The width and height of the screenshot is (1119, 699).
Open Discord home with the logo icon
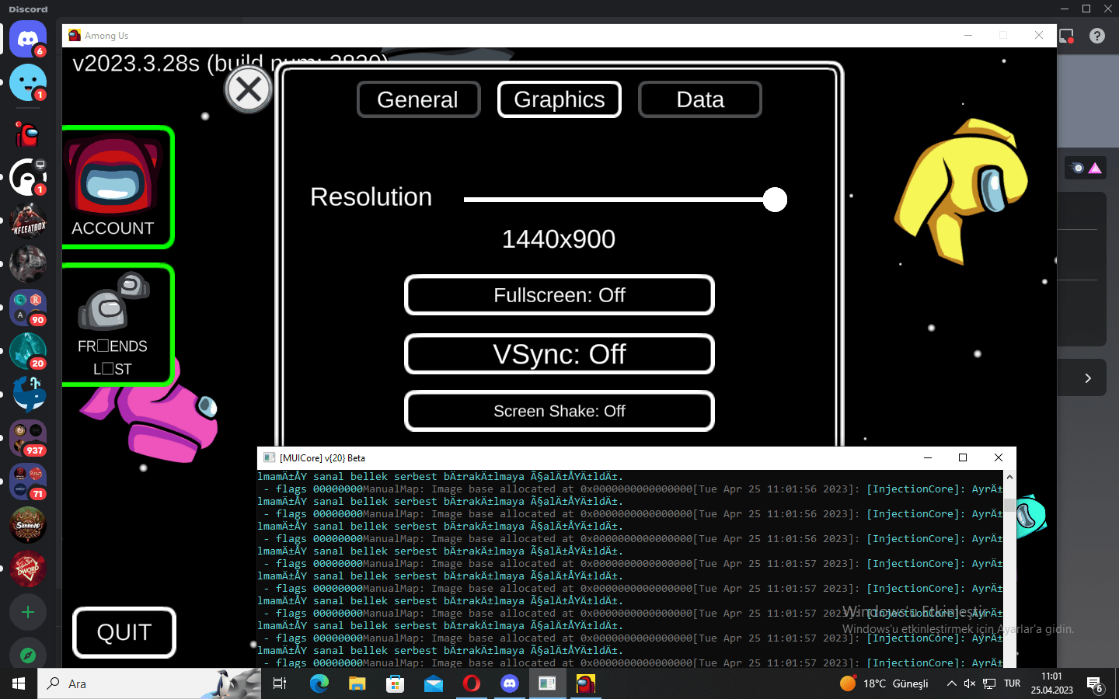(x=28, y=39)
